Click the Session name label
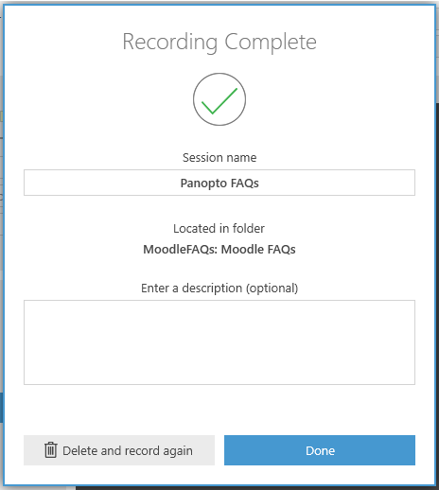Image resolution: width=439 pixels, height=490 pixels. pos(219,157)
